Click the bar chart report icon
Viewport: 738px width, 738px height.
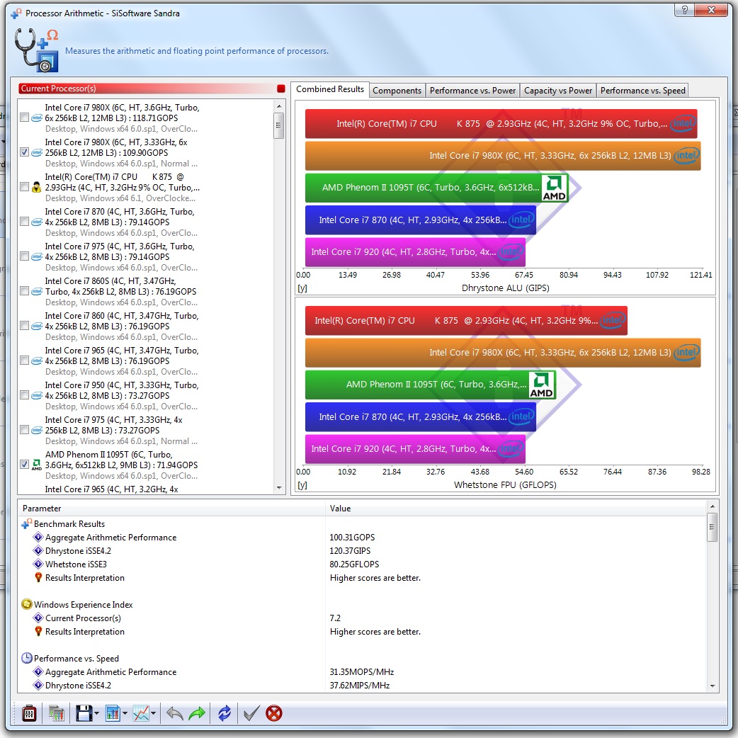[113, 713]
